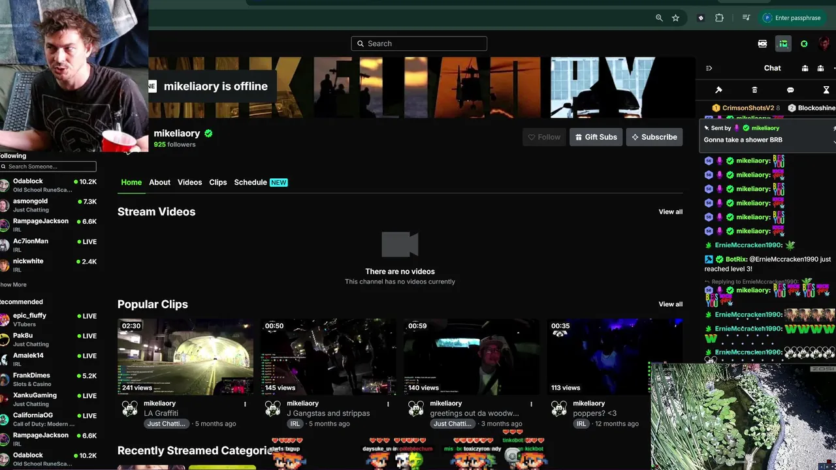Screen dimensions: 836x470
Task: Open options menu for greetings out da woodw... clip
Action: [x=531, y=404]
